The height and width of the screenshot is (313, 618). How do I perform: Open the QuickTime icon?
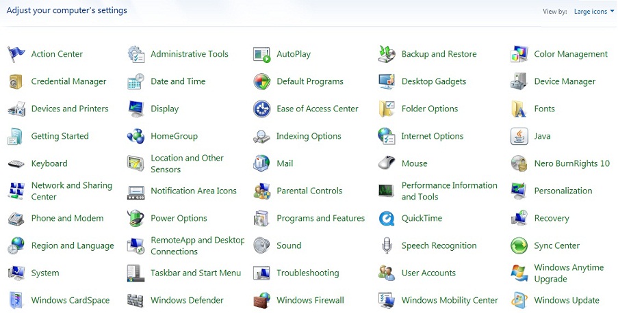[x=387, y=218]
